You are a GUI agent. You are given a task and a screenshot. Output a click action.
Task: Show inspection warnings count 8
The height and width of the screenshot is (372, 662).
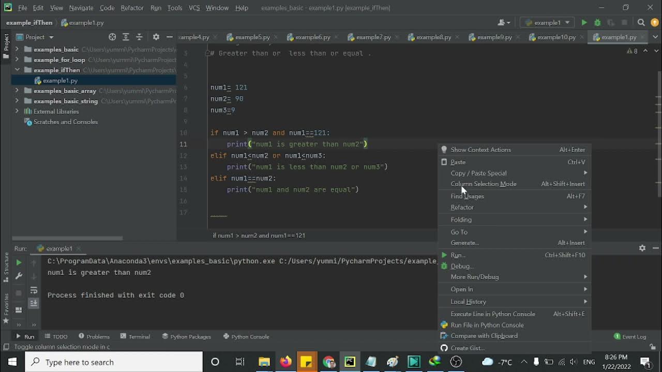(632, 51)
